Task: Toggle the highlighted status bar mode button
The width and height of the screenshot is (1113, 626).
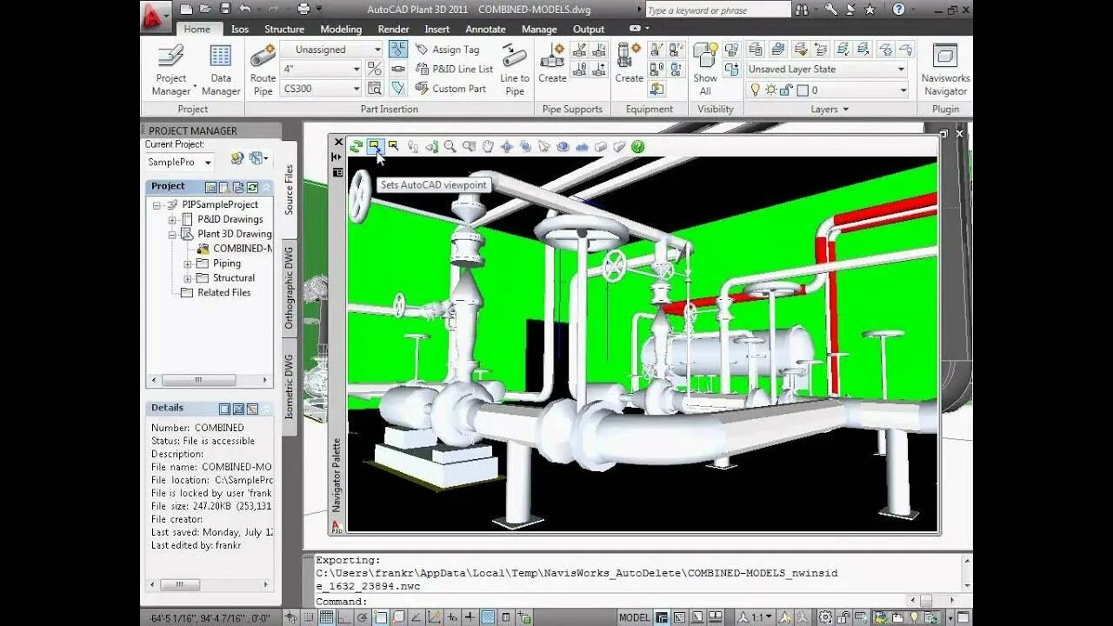Action: click(x=488, y=617)
